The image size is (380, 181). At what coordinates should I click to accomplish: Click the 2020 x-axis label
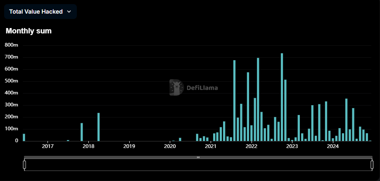point(170,146)
